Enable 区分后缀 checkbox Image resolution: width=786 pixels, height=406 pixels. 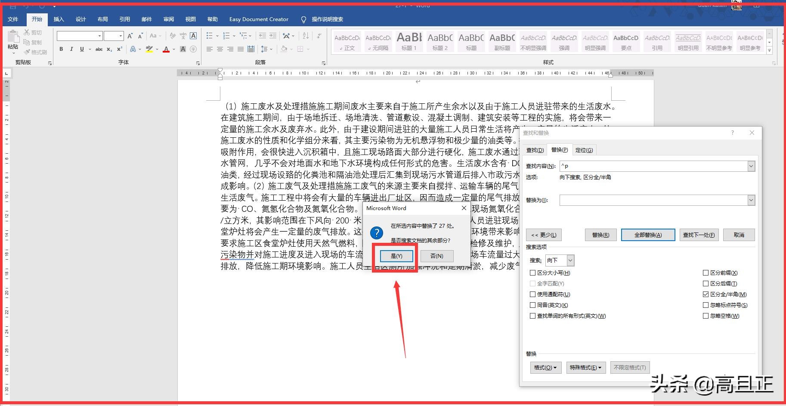click(706, 283)
